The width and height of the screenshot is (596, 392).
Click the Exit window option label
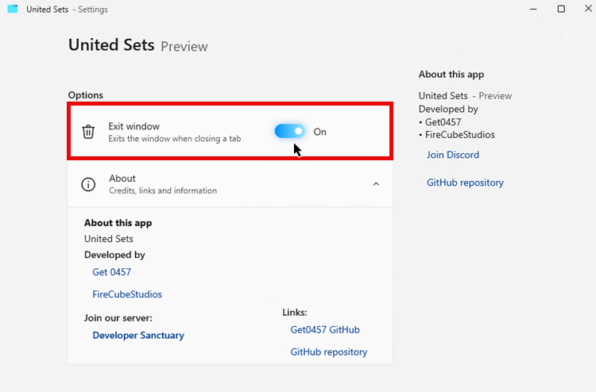click(x=134, y=126)
